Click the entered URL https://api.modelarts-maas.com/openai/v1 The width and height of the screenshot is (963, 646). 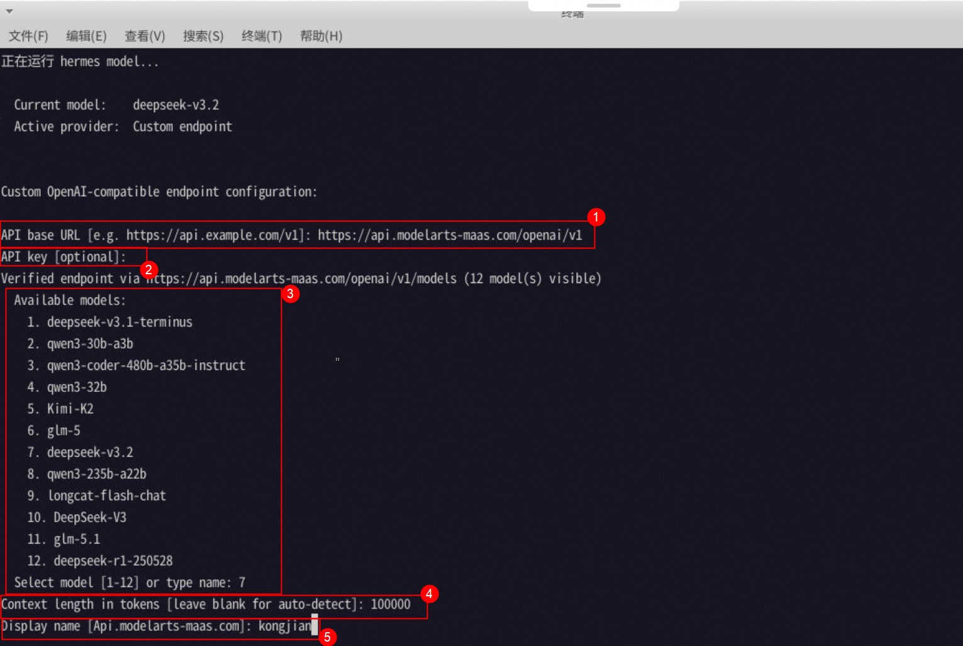pos(450,235)
